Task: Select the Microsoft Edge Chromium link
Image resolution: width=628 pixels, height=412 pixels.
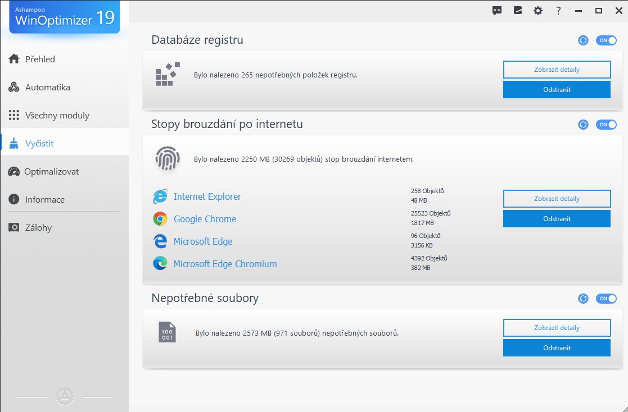Action: pyautogui.click(x=225, y=264)
